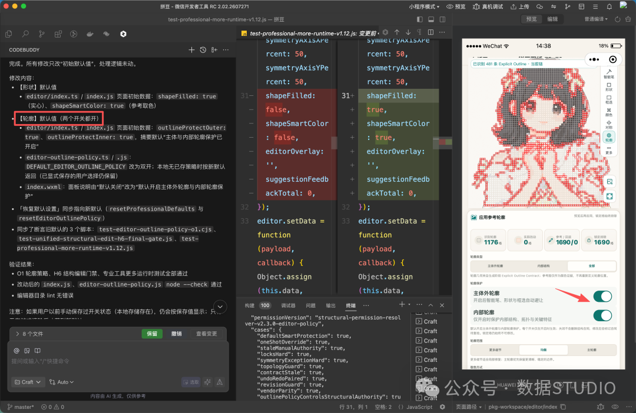Open the cloud development icon in top toolbar
Viewport: 636px width, 413px height.
click(539, 6)
